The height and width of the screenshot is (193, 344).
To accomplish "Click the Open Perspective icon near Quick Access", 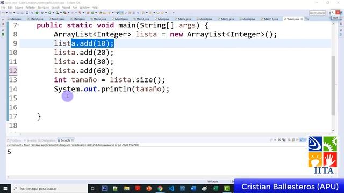I will click(x=331, y=13).
